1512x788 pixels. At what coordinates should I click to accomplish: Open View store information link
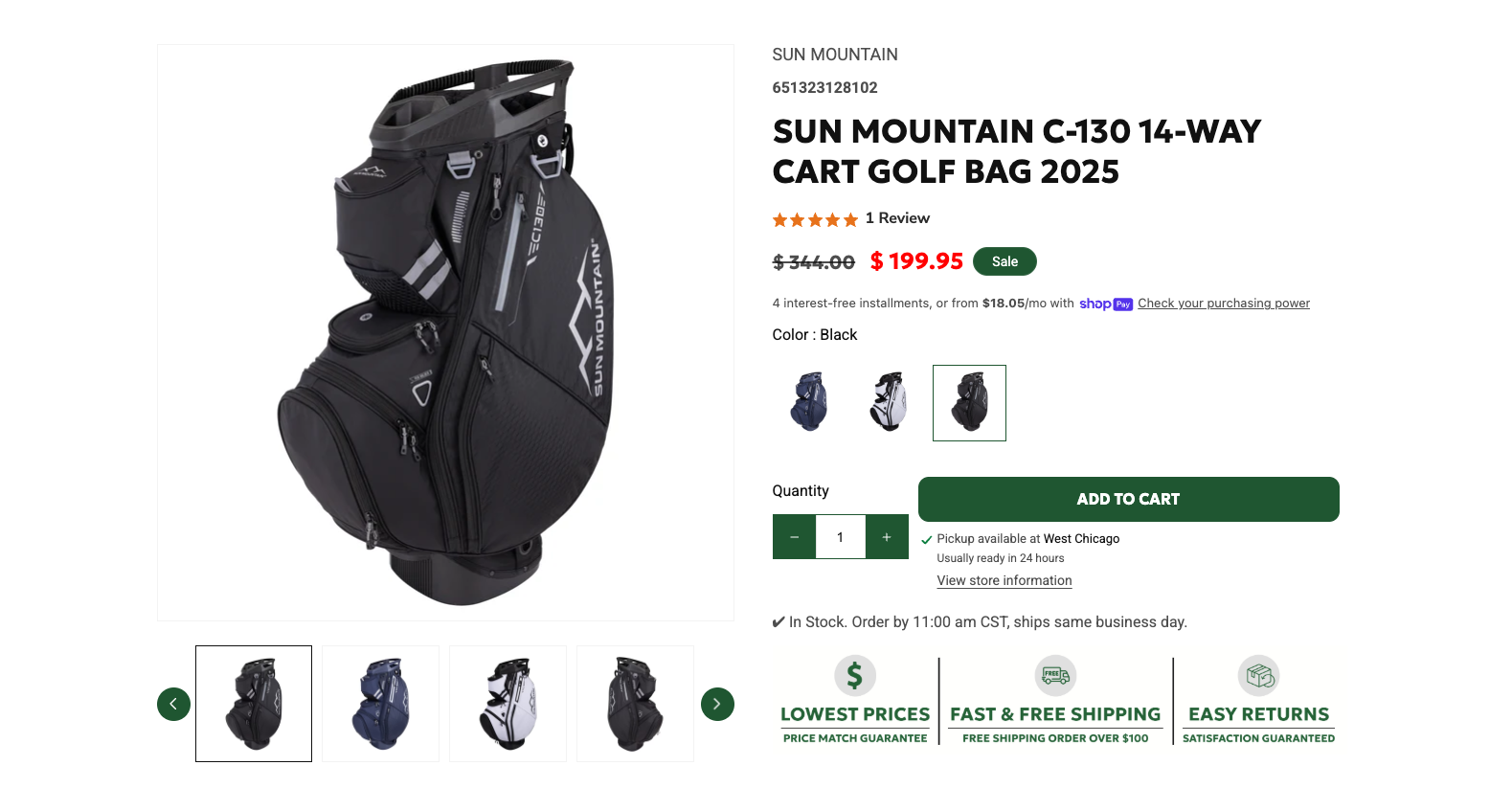click(1004, 580)
